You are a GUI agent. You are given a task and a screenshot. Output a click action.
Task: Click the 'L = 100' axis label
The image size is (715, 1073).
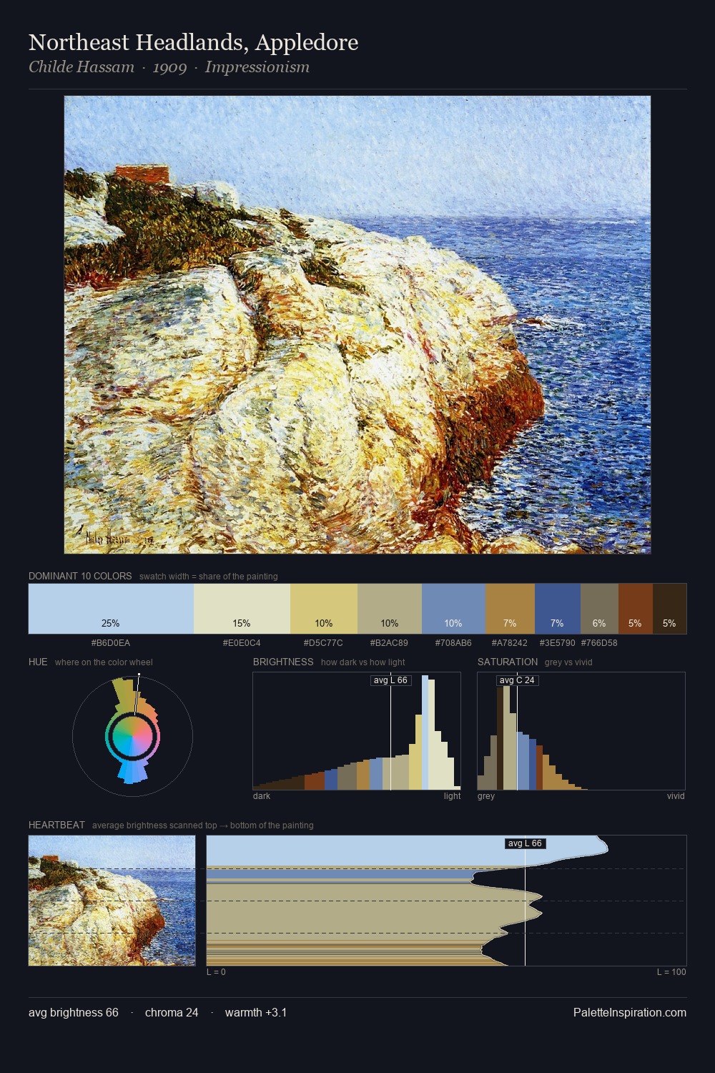(x=671, y=972)
